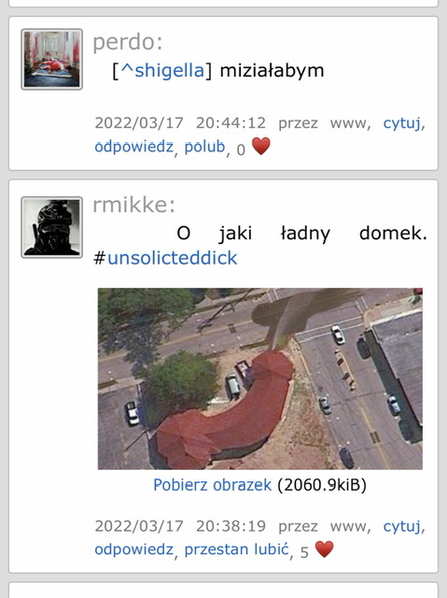Click the like count 5 on rmikke's post
Screen dimensions: 447x598
tap(304, 552)
